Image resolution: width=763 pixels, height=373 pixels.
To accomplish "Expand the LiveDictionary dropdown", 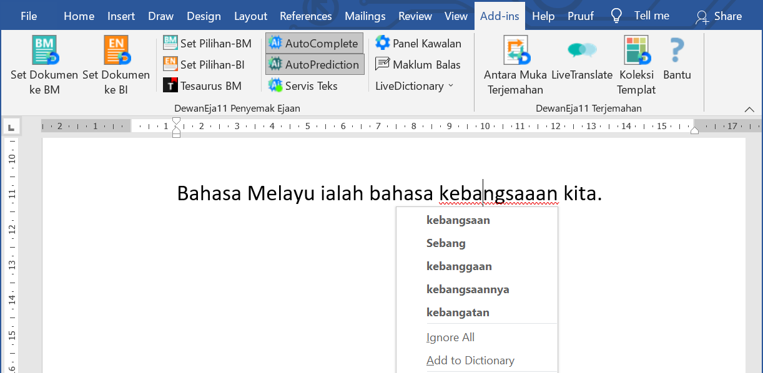I will click(x=415, y=85).
